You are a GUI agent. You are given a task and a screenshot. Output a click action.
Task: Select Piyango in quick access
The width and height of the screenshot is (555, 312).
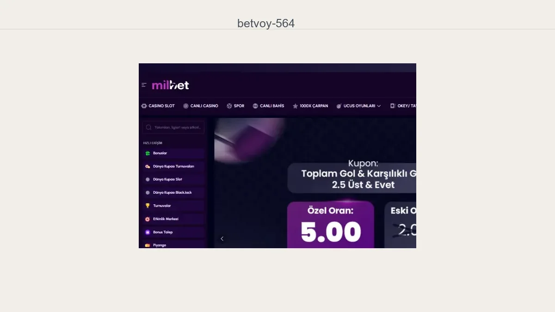pos(173,245)
